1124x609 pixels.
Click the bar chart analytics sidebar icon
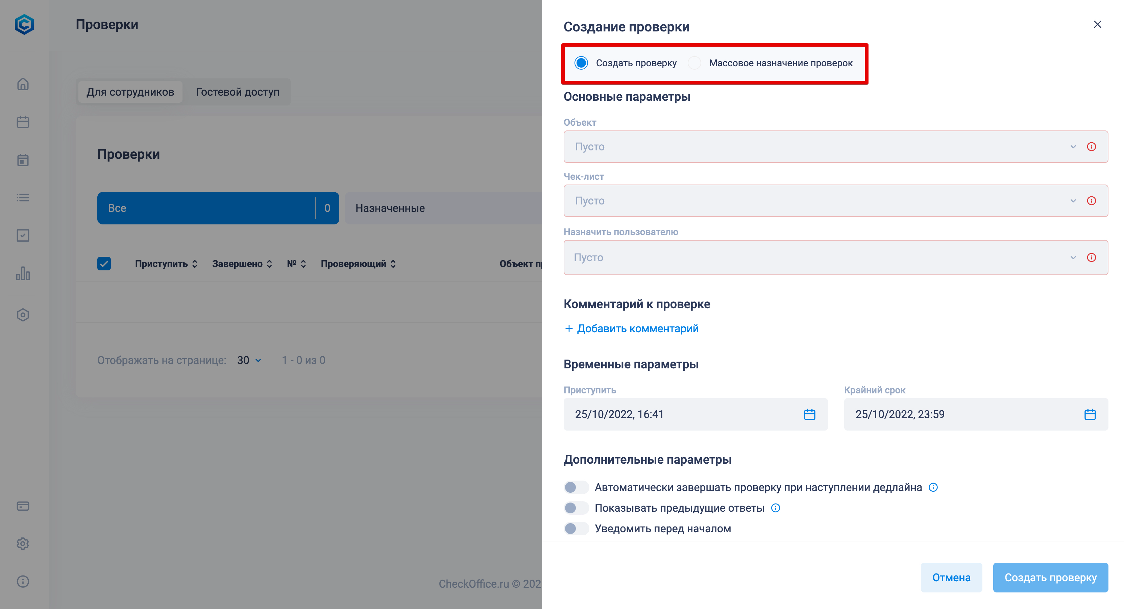[23, 273]
